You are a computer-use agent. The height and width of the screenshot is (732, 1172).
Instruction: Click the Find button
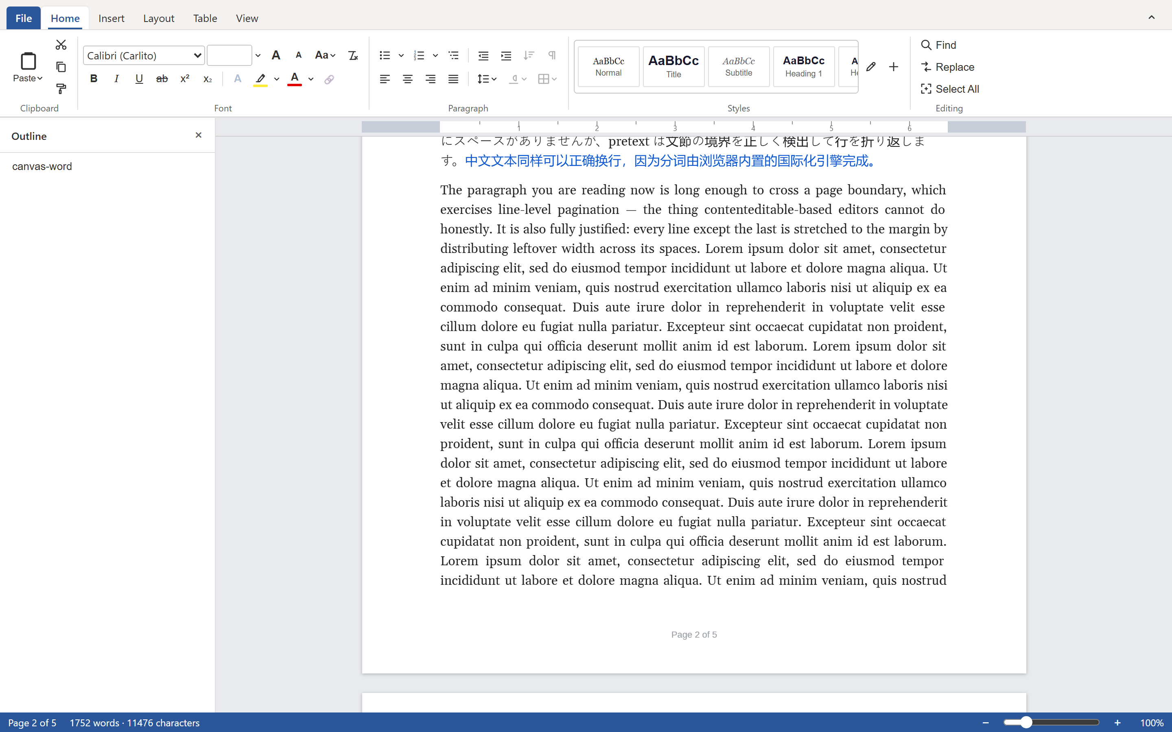tap(938, 45)
